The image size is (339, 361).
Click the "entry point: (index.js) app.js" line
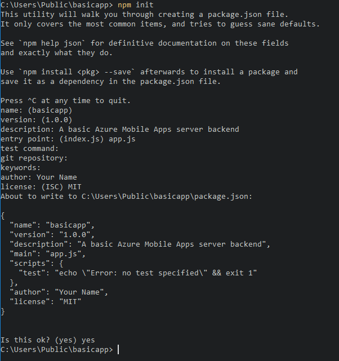tap(68, 139)
